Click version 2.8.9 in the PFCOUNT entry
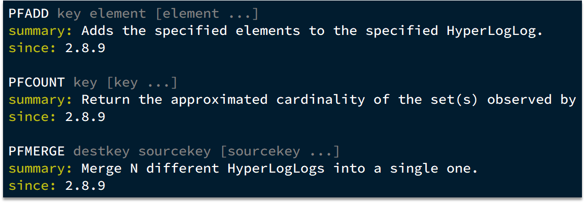This screenshot has width=585, height=203. pyautogui.click(x=85, y=117)
